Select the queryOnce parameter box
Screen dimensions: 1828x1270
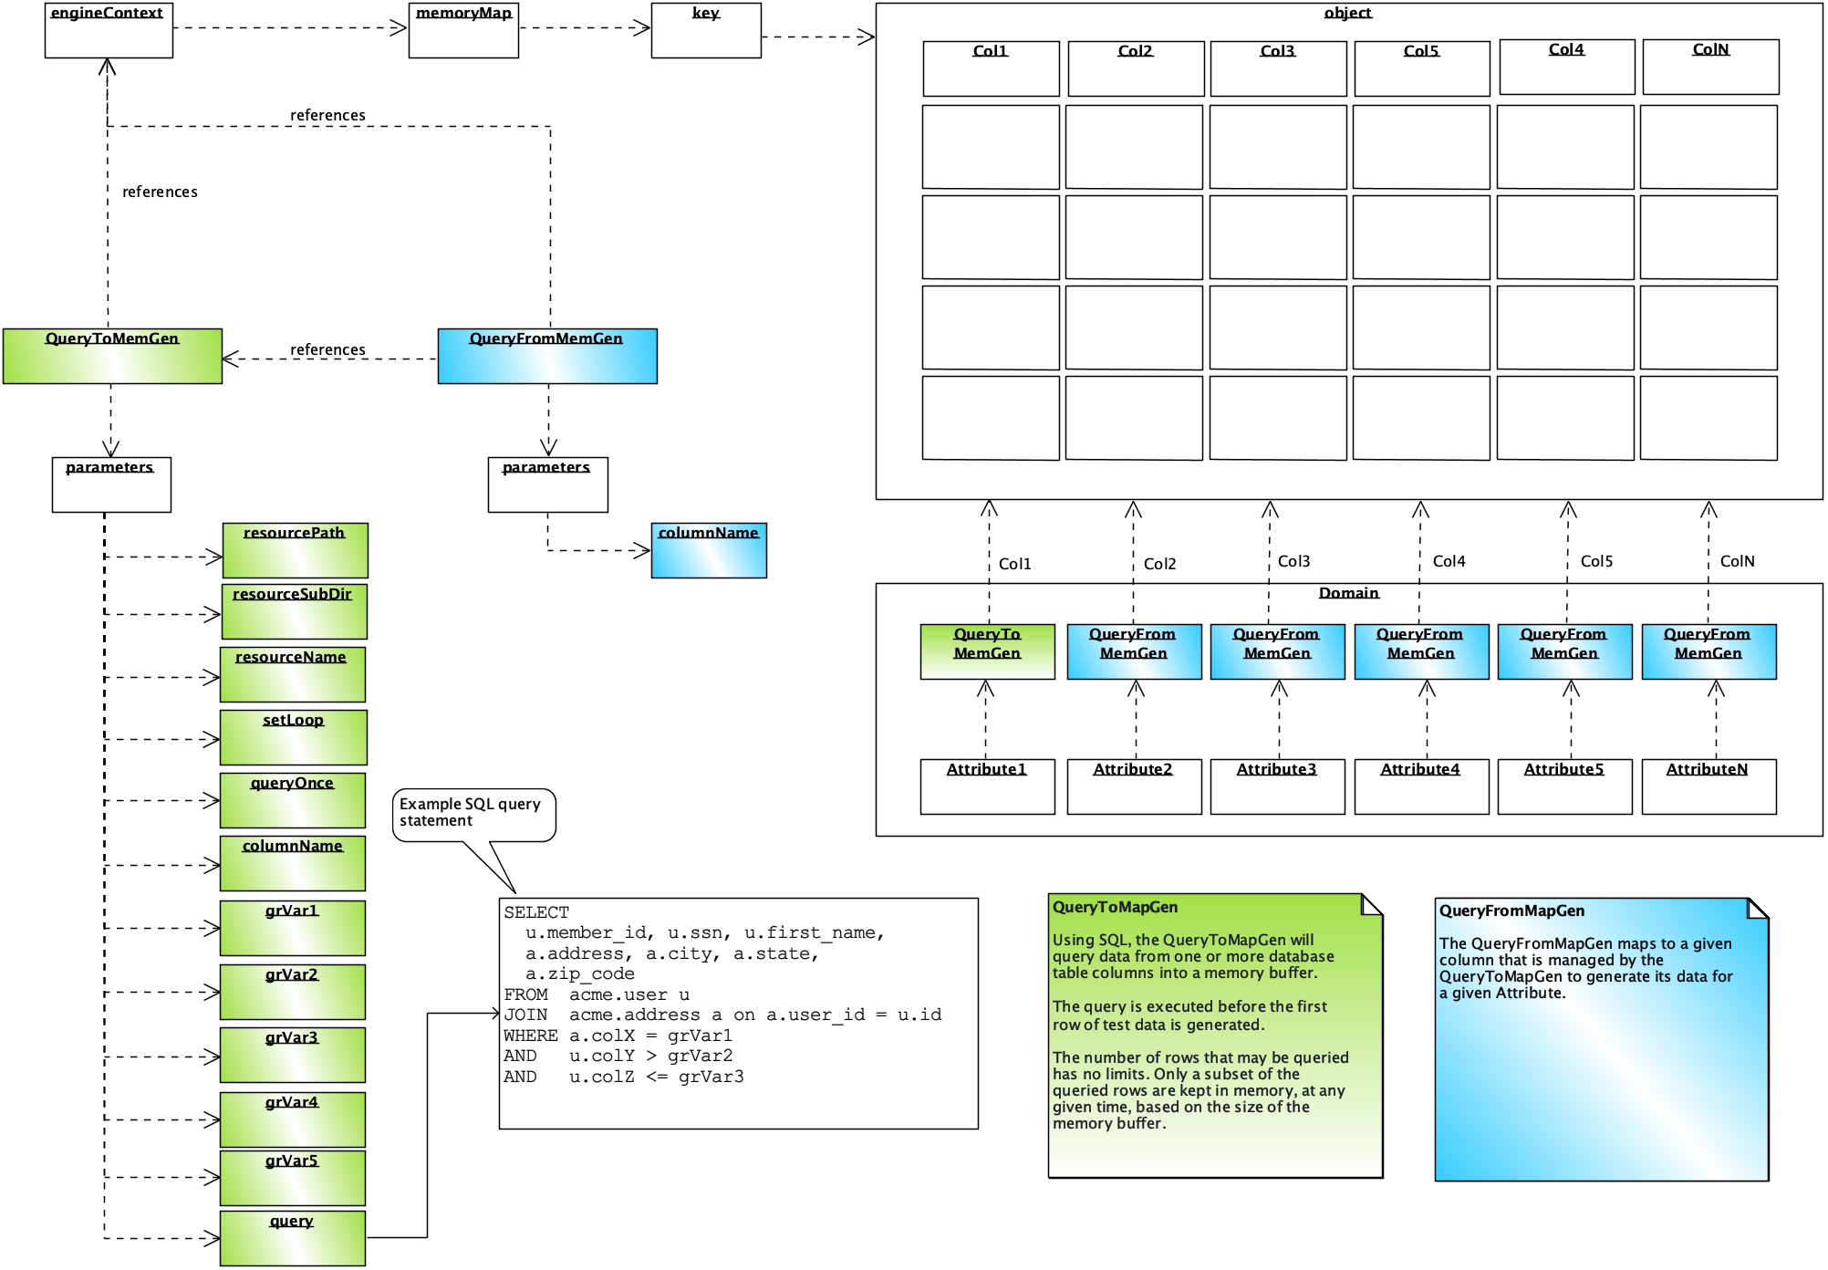click(292, 801)
